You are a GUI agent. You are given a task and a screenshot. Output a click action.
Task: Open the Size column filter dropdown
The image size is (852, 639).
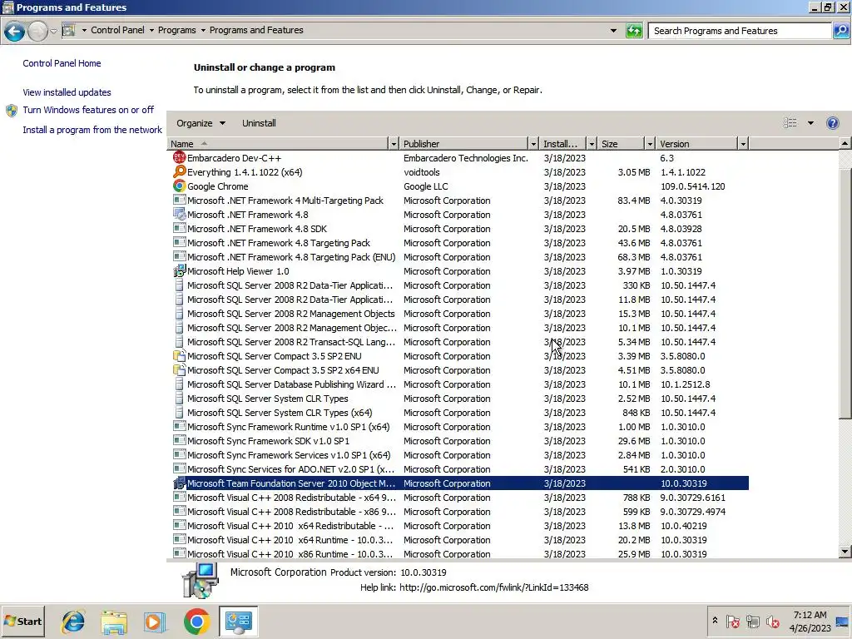650,143
